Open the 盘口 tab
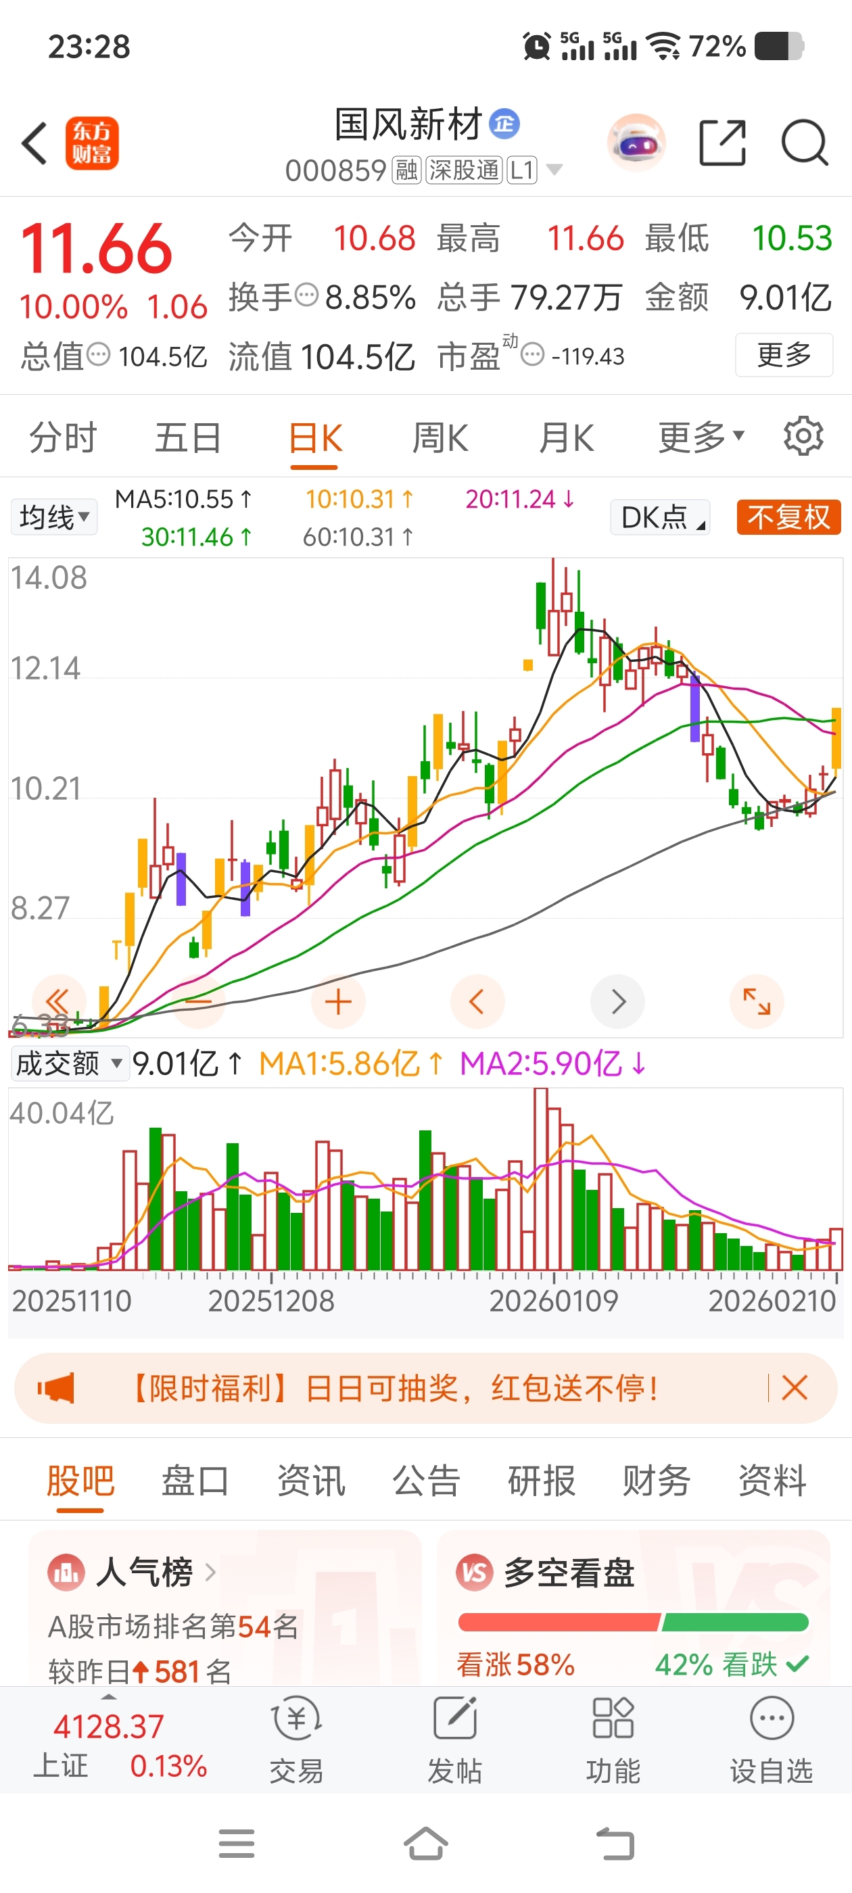 point(195,1480)
